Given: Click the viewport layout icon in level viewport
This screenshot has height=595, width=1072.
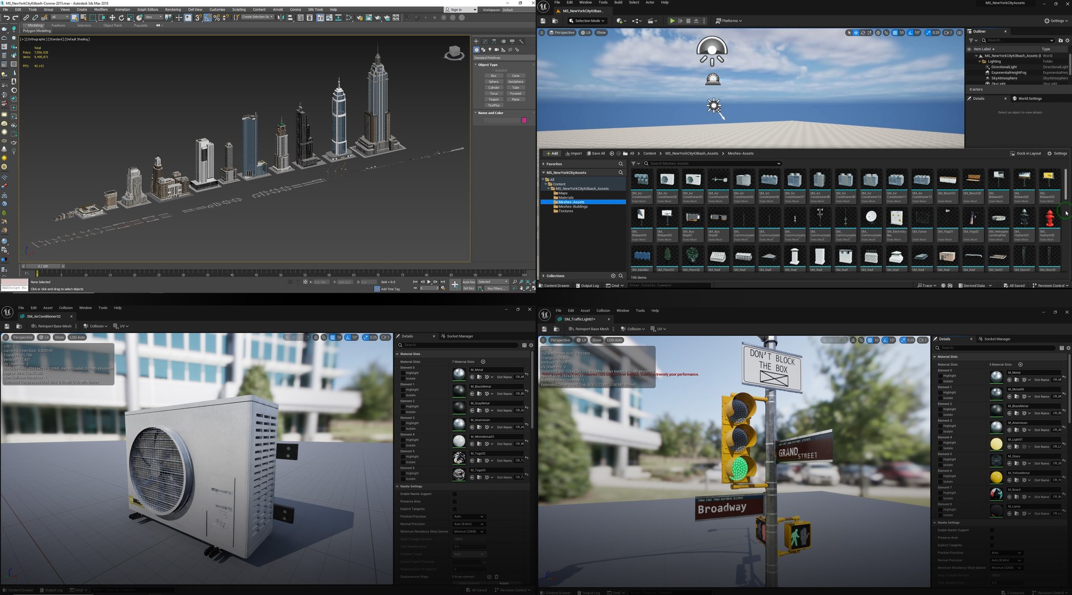Looking at the screenshot, I should [x=959, y=33].
